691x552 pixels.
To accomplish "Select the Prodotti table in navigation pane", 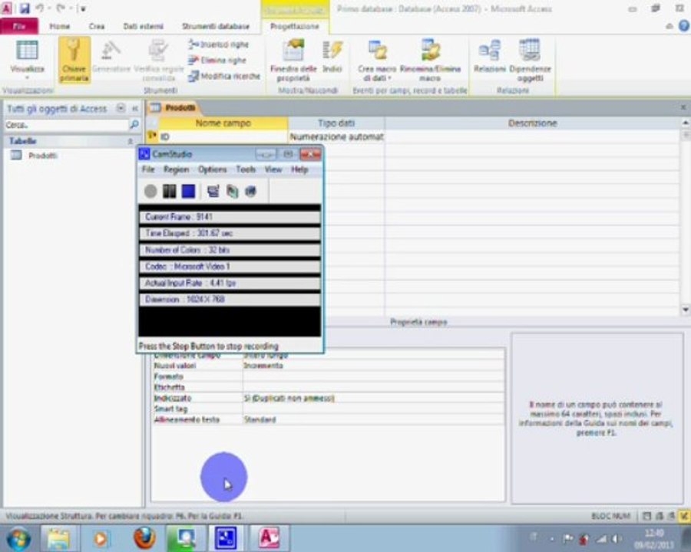I will tap(42, 156).
